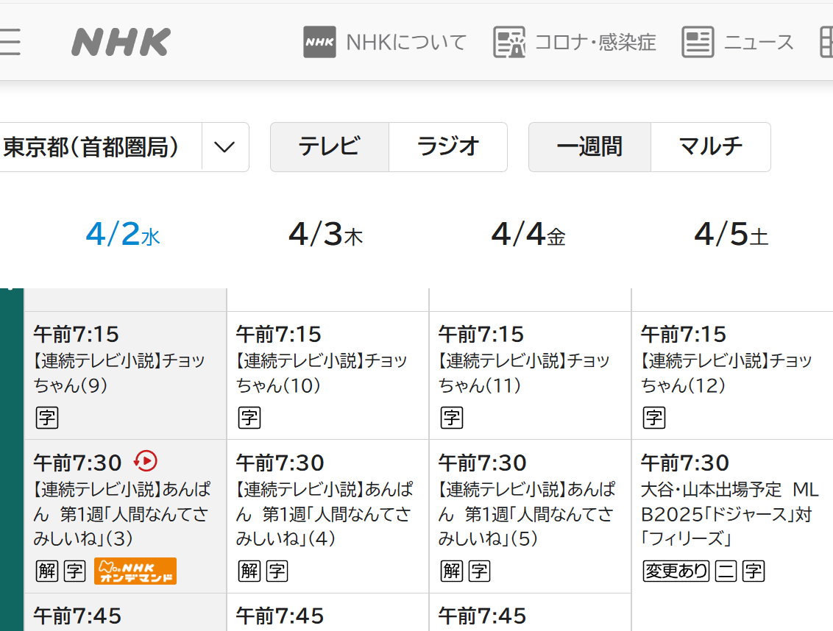The image size is (833, 631).
Task: Click the ニュース newspaper icon
Action: pyautogui.click(x=698, y=42)
